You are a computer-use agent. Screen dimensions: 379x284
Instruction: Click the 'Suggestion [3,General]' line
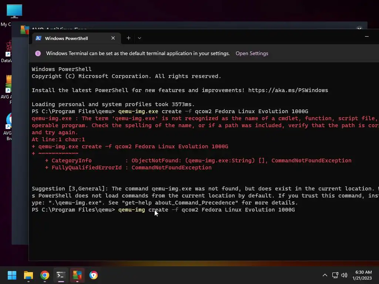(205, 189)
